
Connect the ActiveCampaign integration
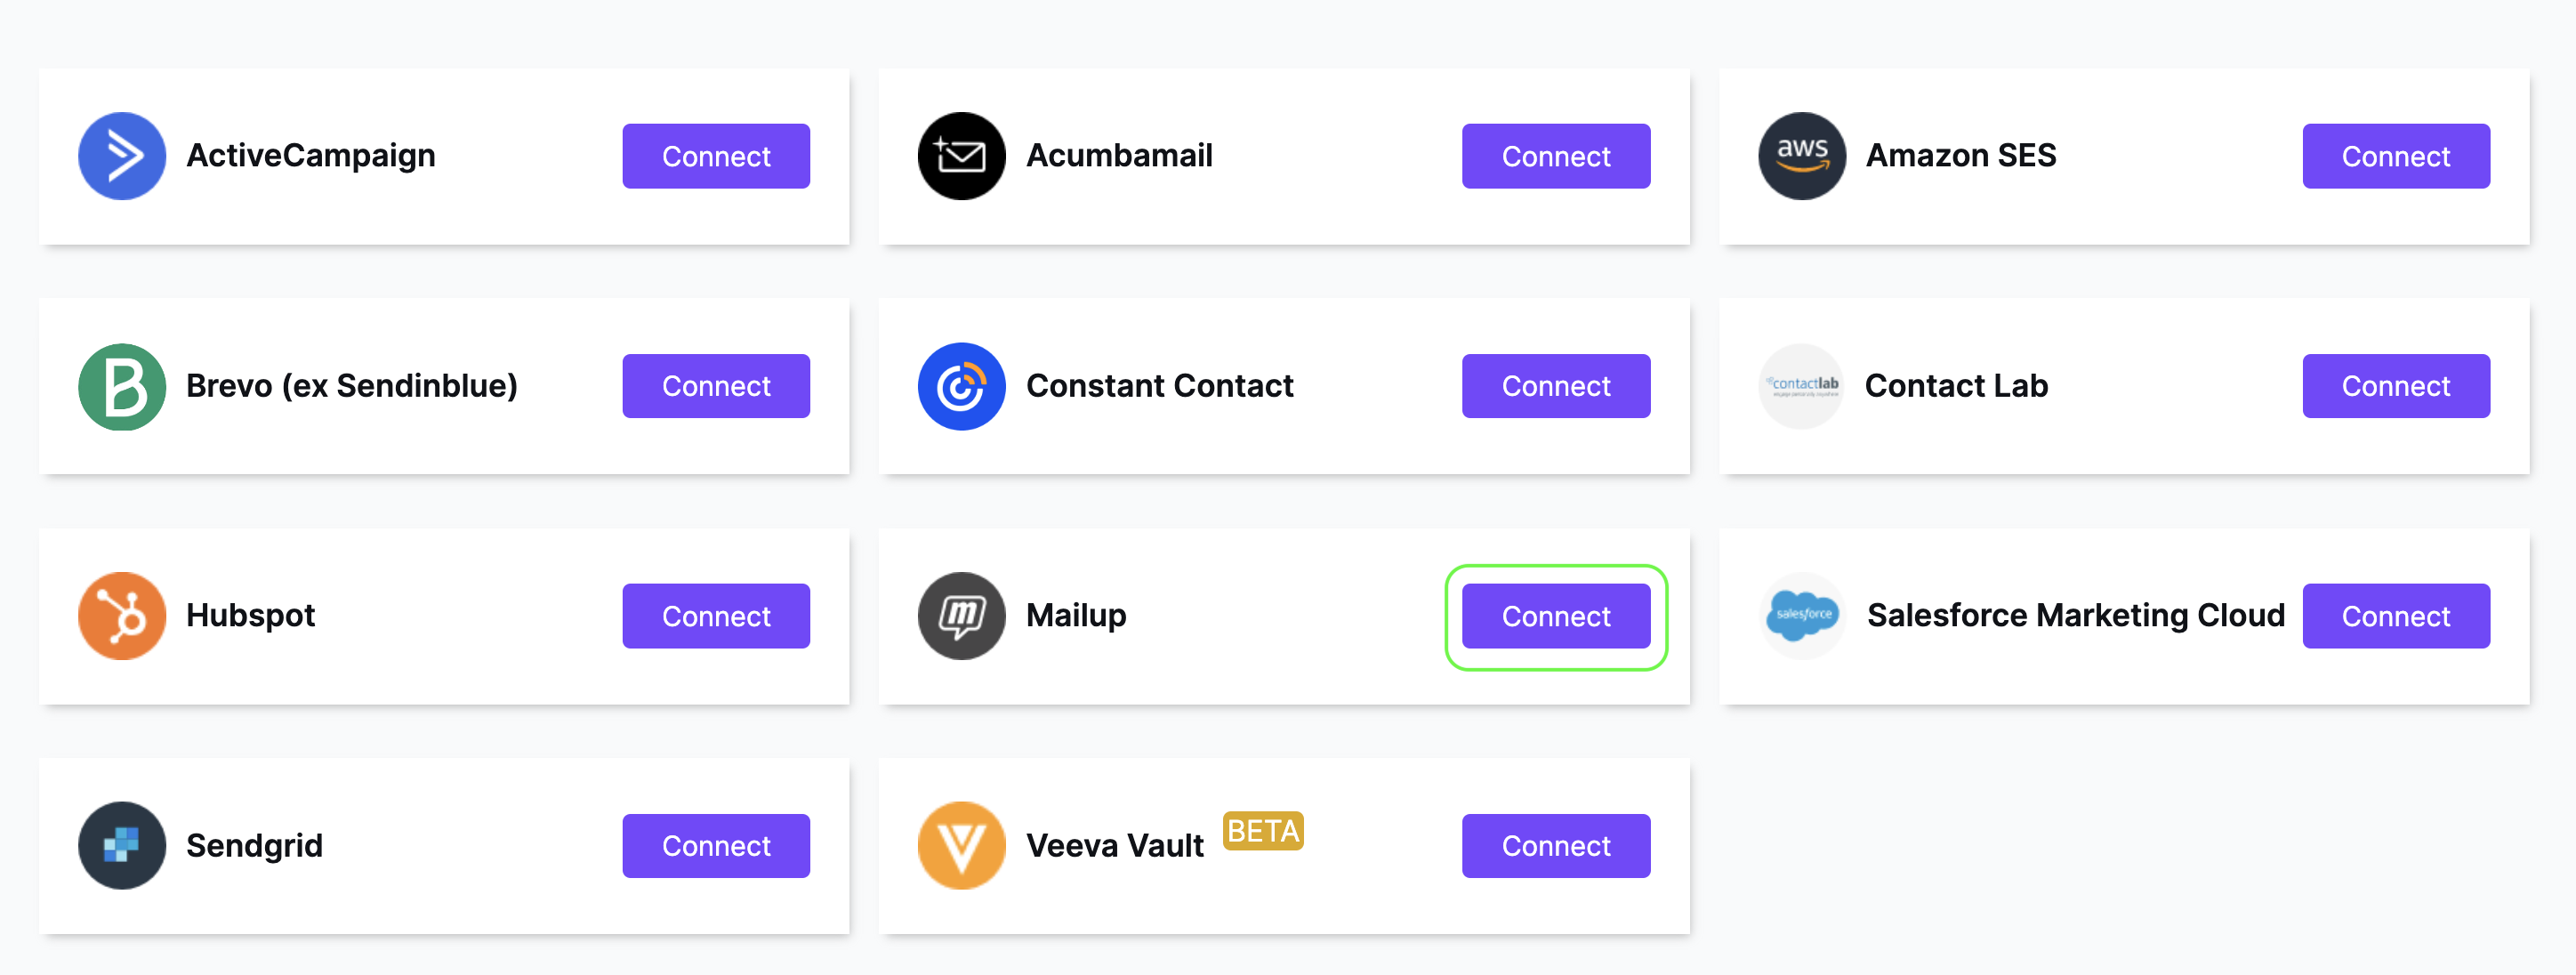716,156
